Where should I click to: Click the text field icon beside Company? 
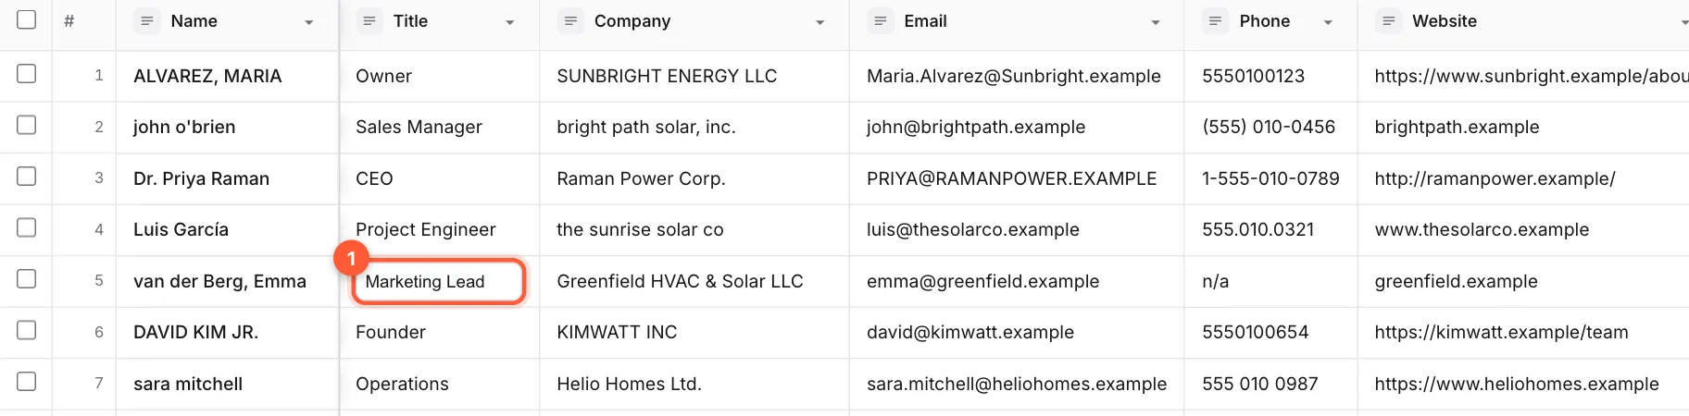570,20
